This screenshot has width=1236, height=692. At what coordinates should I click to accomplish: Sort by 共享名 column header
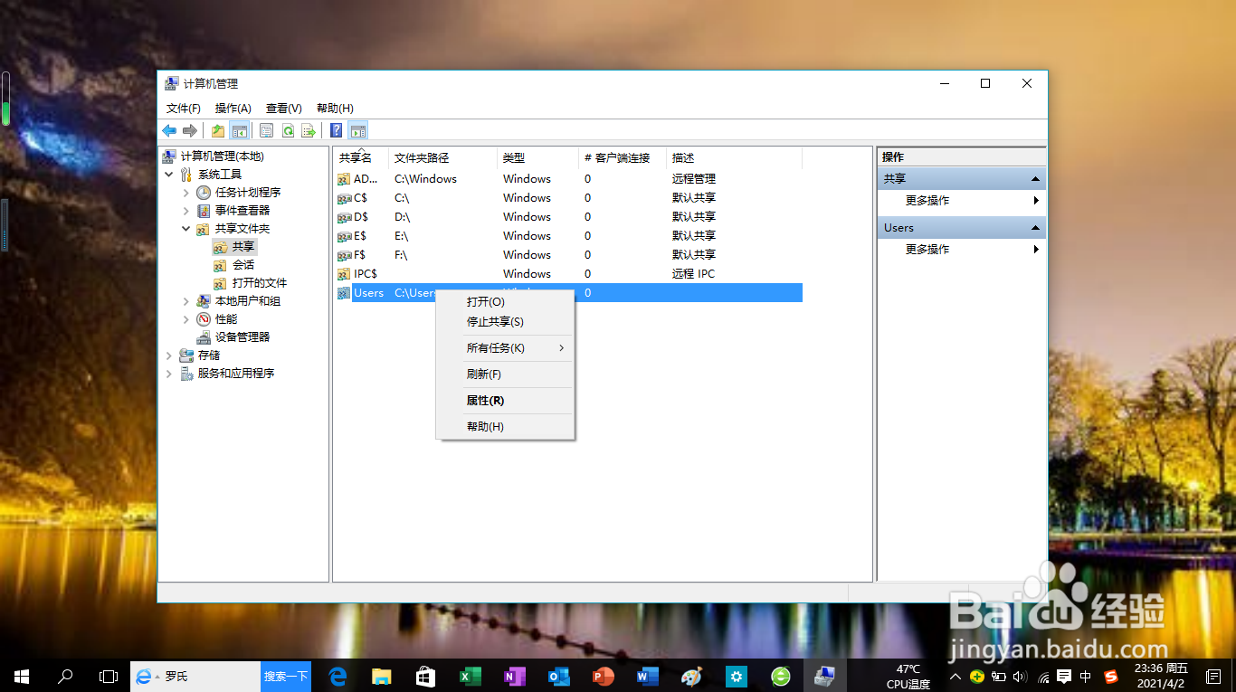click(x=361, y=158)
